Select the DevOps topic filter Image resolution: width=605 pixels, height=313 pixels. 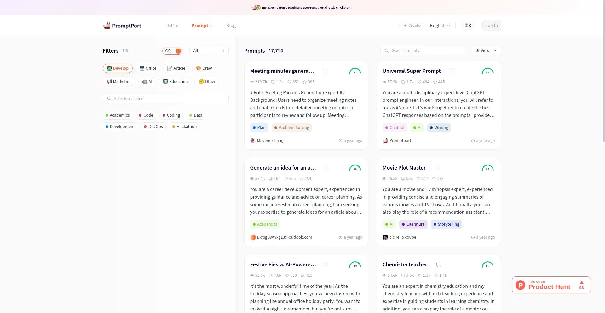point(153,127)
